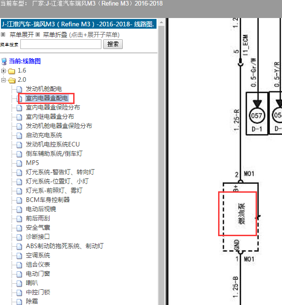The image size is (282, 305).
Task: Click page icon beside 诊断接口
Action: pos(19,237)
